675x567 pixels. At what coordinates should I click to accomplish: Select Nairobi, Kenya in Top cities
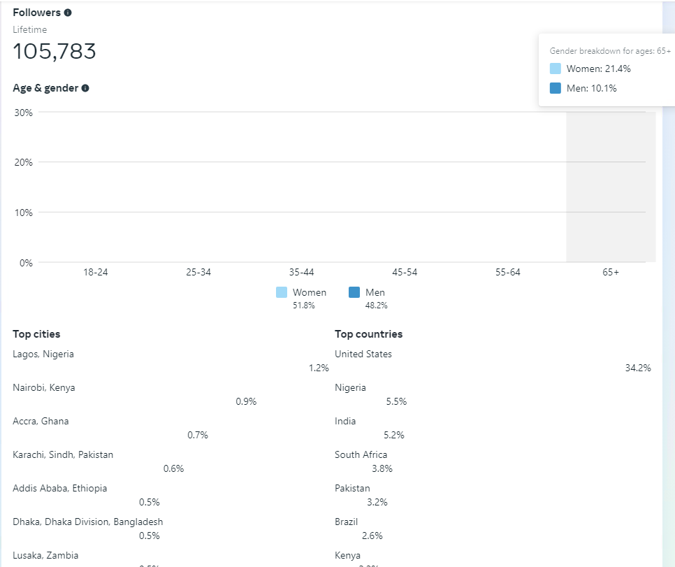pos(44,387)
